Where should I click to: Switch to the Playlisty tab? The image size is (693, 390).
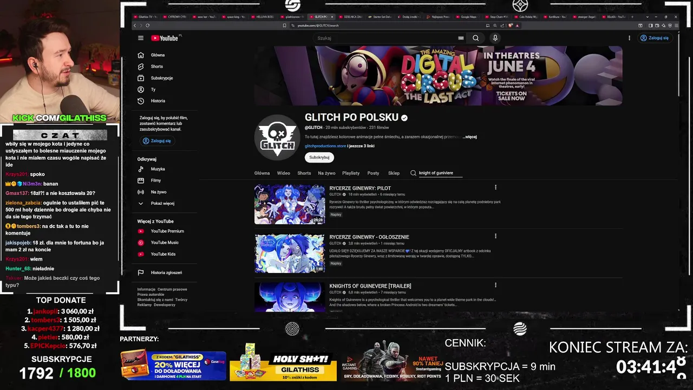351,173
